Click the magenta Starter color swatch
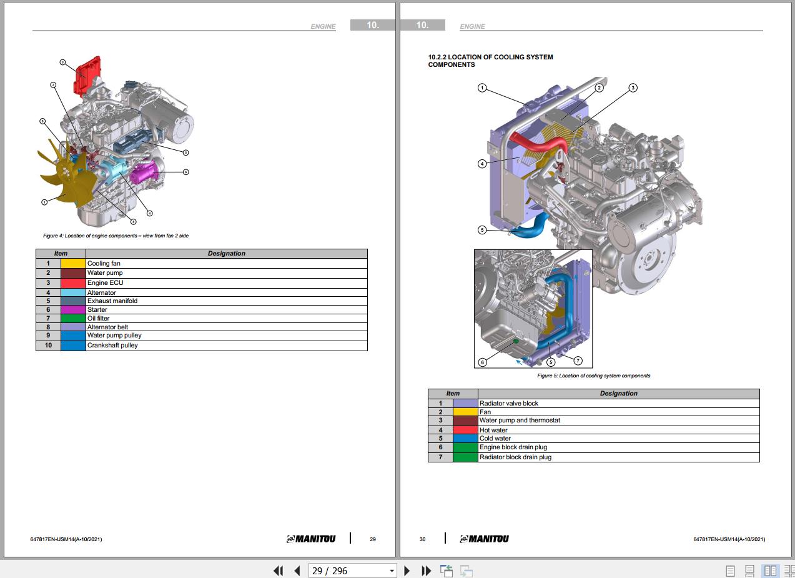 coord(72,310)
